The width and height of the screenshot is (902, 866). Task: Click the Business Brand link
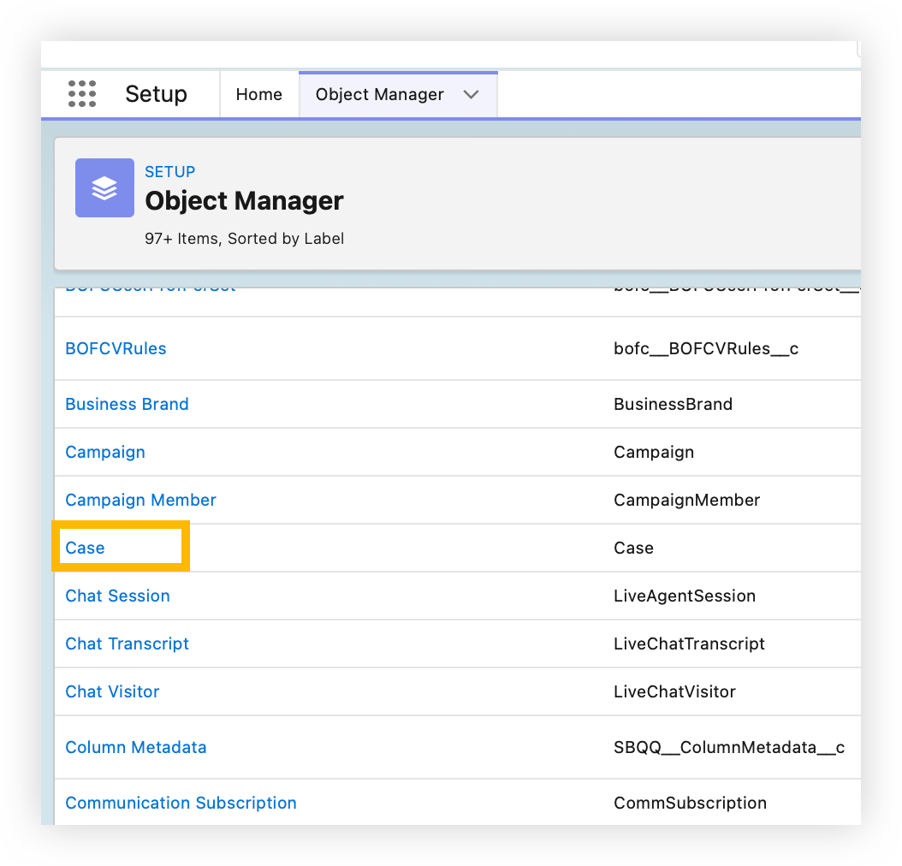pyautogui.click(x=127, y=404)
